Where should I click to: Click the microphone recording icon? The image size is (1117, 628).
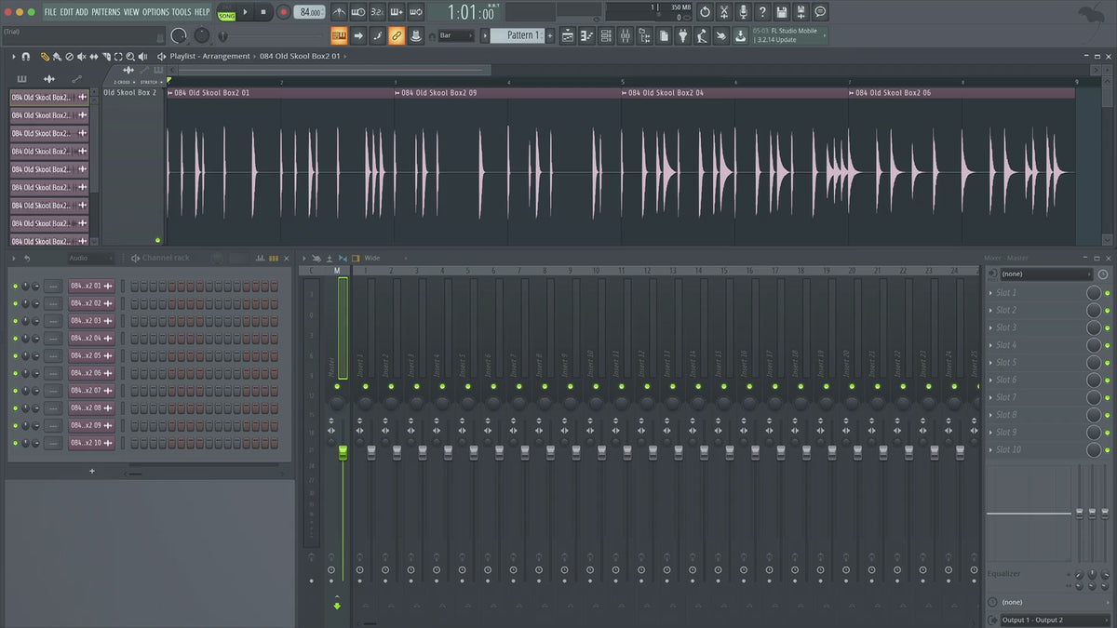tap(743, 12)
